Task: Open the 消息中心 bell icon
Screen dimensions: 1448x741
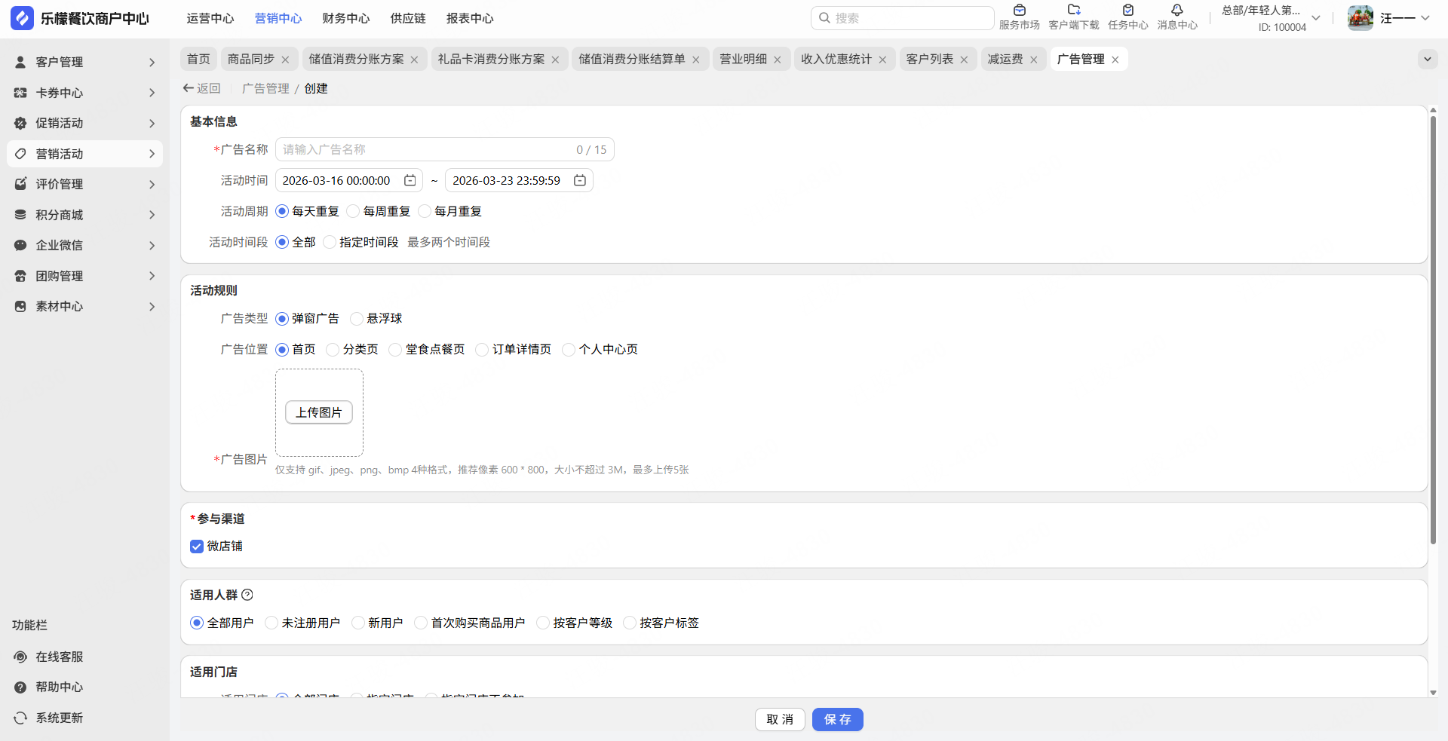Action: click(1177, 11)
